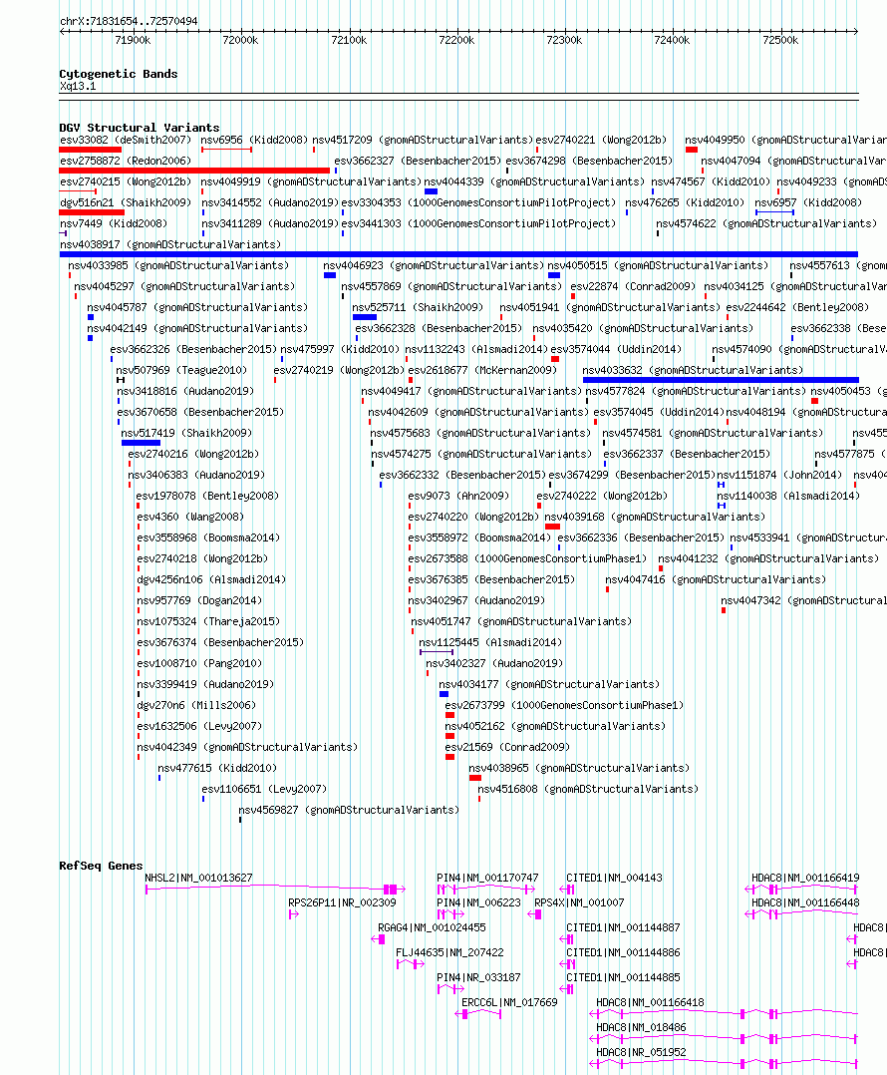Click the nsv525711 (Shaikh2009) variant label
Screen dimensions: 887x1075
click(x=418, y=307)
